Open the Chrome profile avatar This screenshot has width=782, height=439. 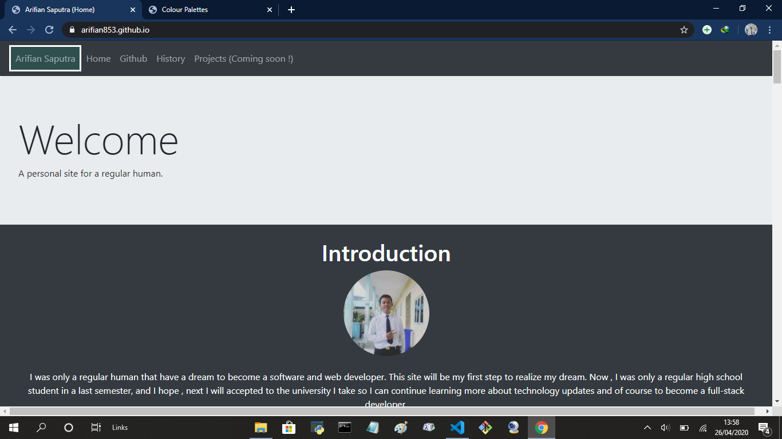tap(751, 30)
